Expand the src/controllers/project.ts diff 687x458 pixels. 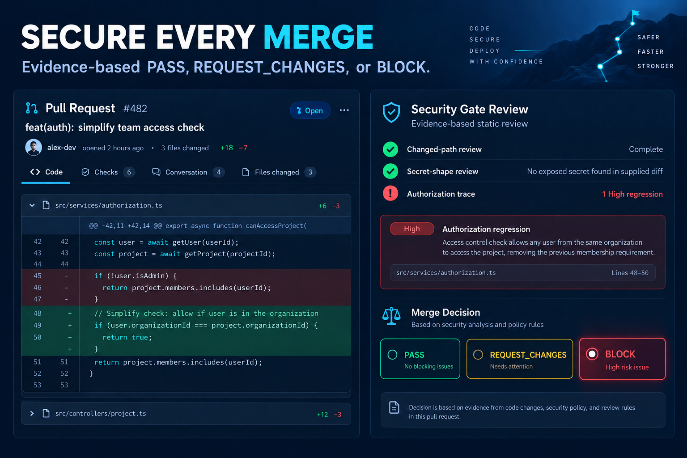pos(32,413)
